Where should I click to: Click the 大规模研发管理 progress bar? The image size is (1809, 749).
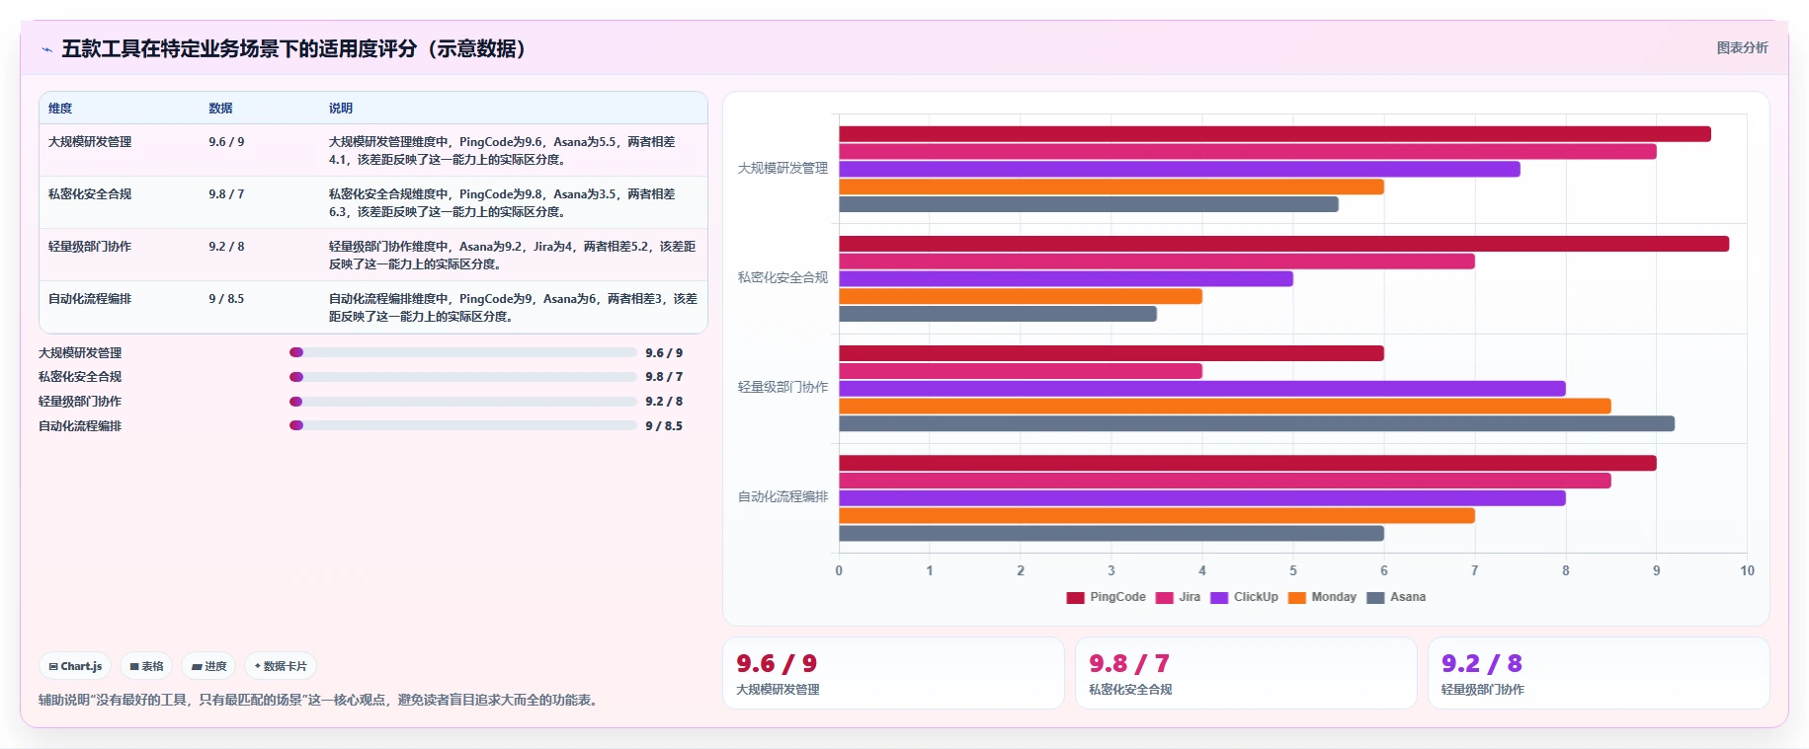(463, 352)
